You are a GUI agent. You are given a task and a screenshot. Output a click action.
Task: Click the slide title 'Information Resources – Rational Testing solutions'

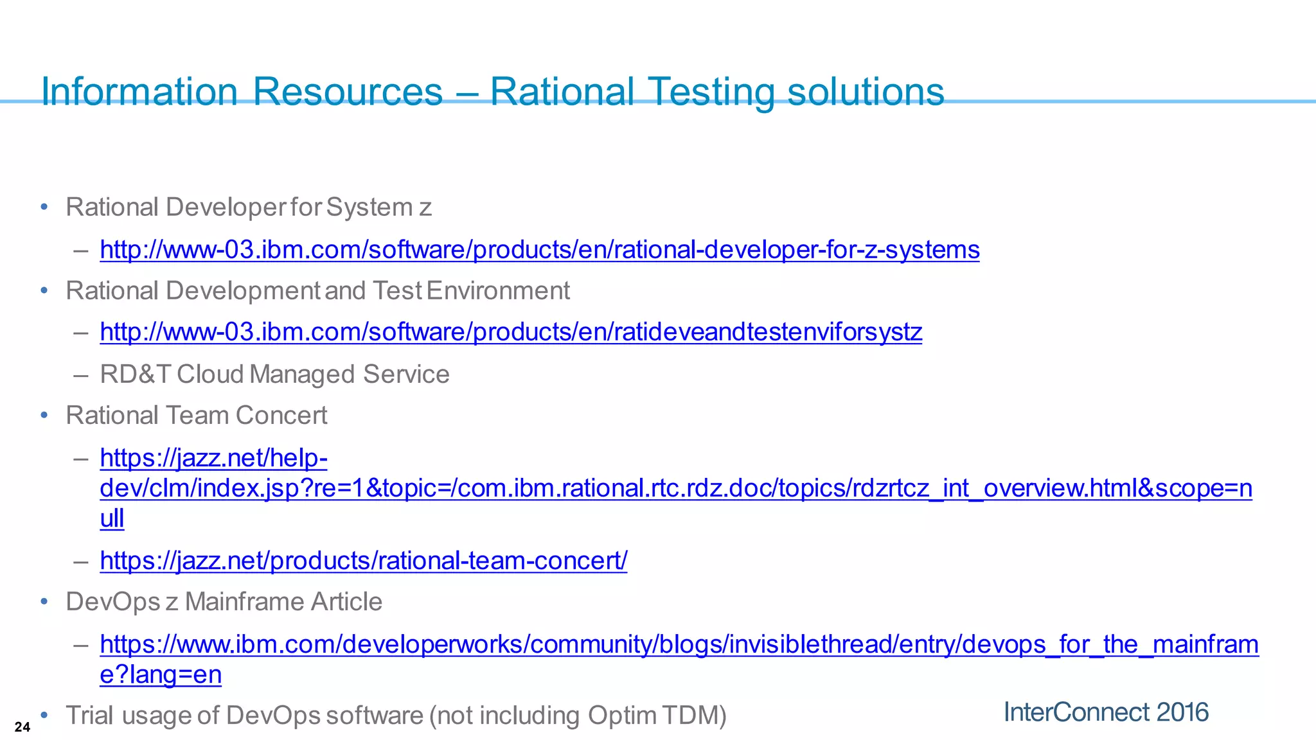point(493,91)
